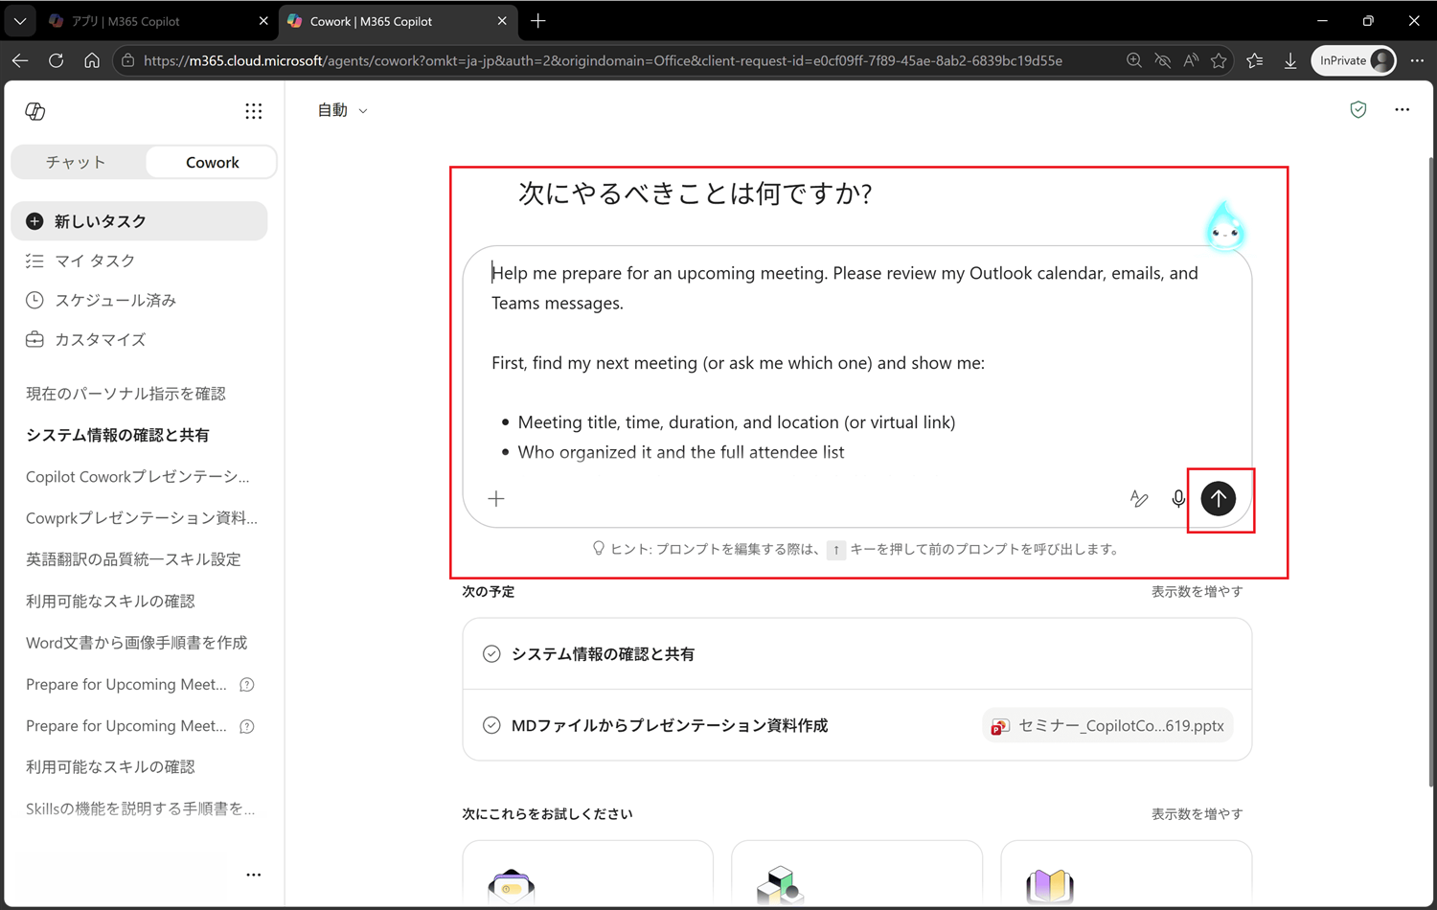This screenshot has width=1437, height=910.
Task: Switch to the アプリ | M365 Copilot tab
Action: pyautogui.click(x=159, y=21)
